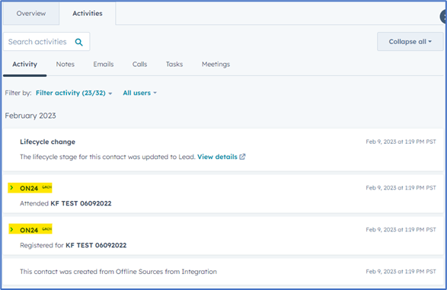The image size is (447, 290).
Task: Expand the ON24 Registered for KF TEST entry
Action: [x=11, y=229]
